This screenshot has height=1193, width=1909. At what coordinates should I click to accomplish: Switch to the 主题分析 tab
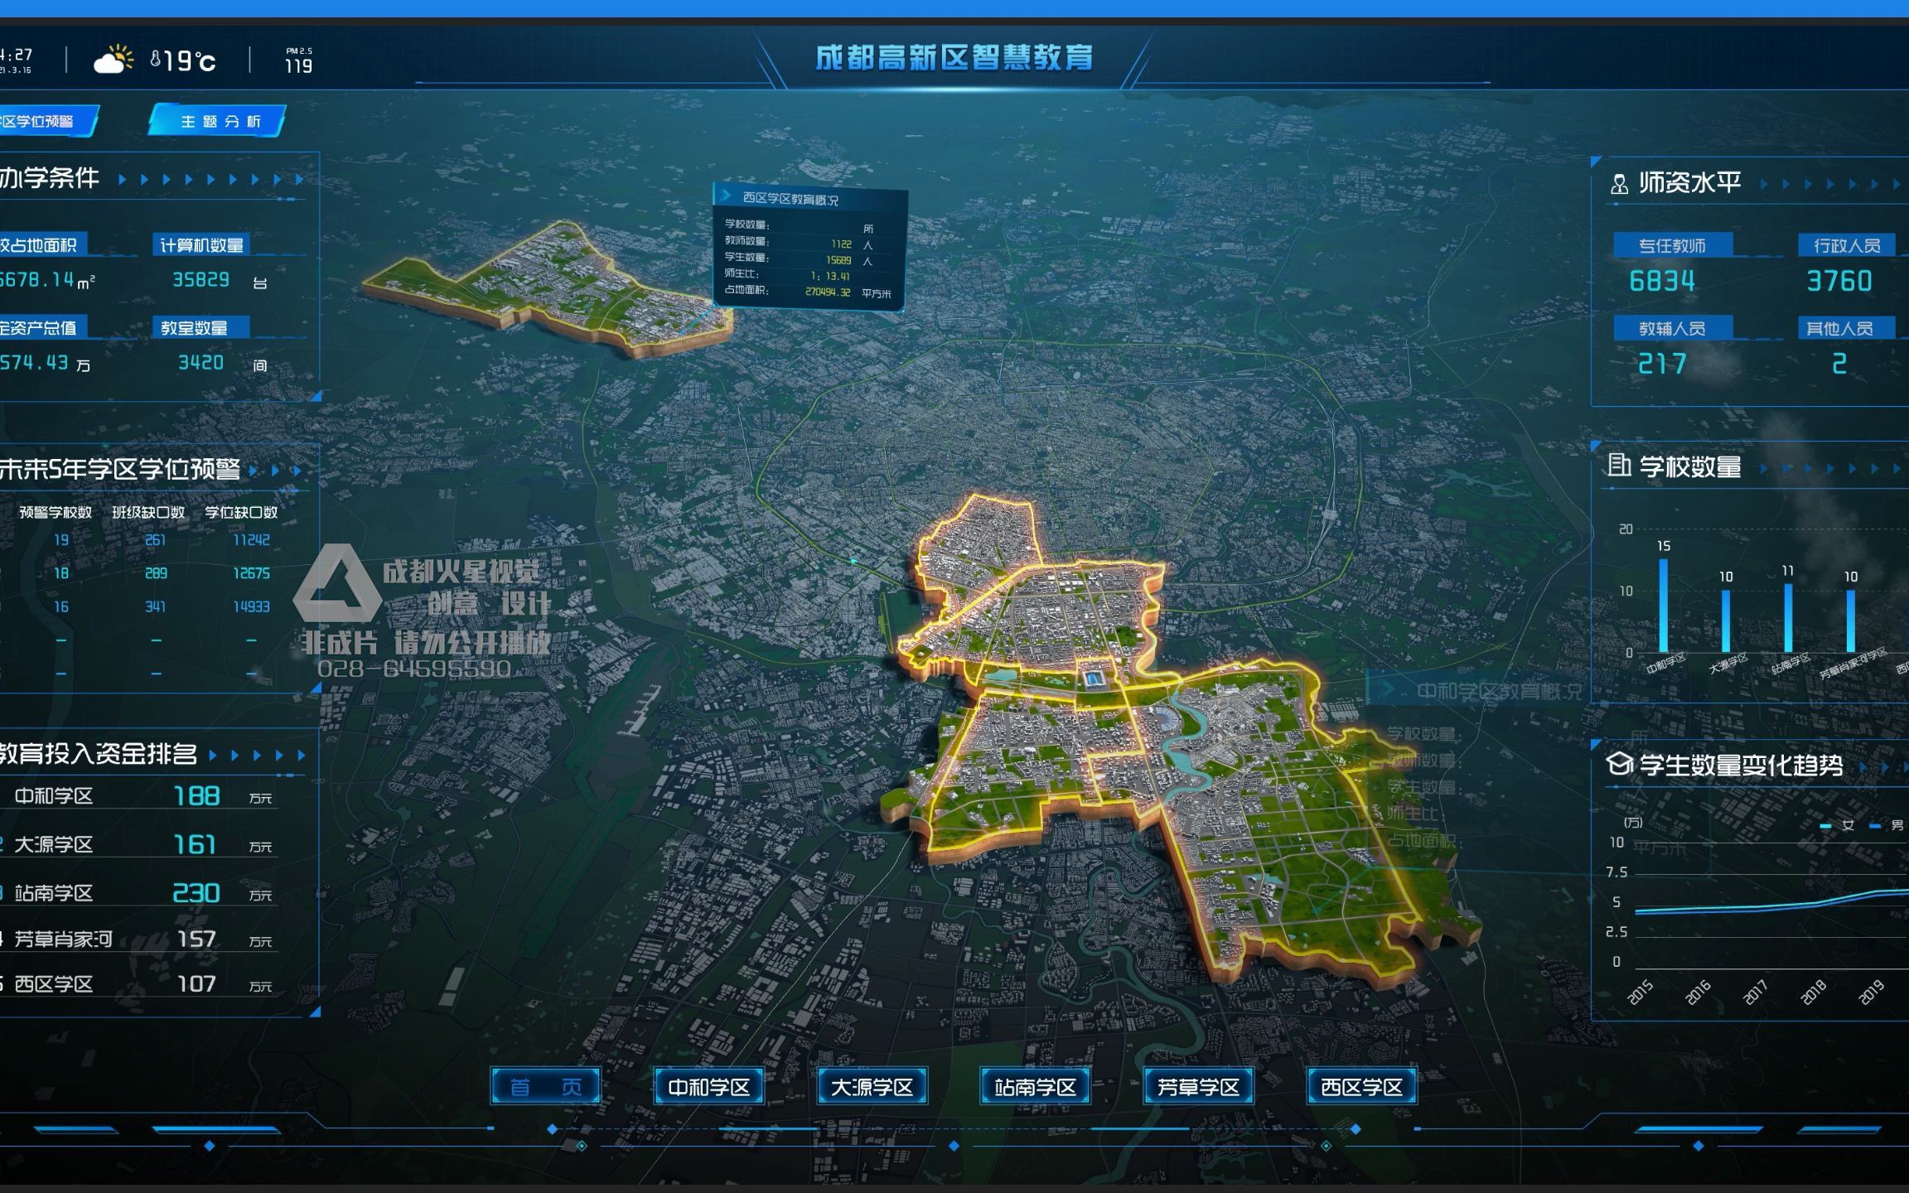(219, 122)
